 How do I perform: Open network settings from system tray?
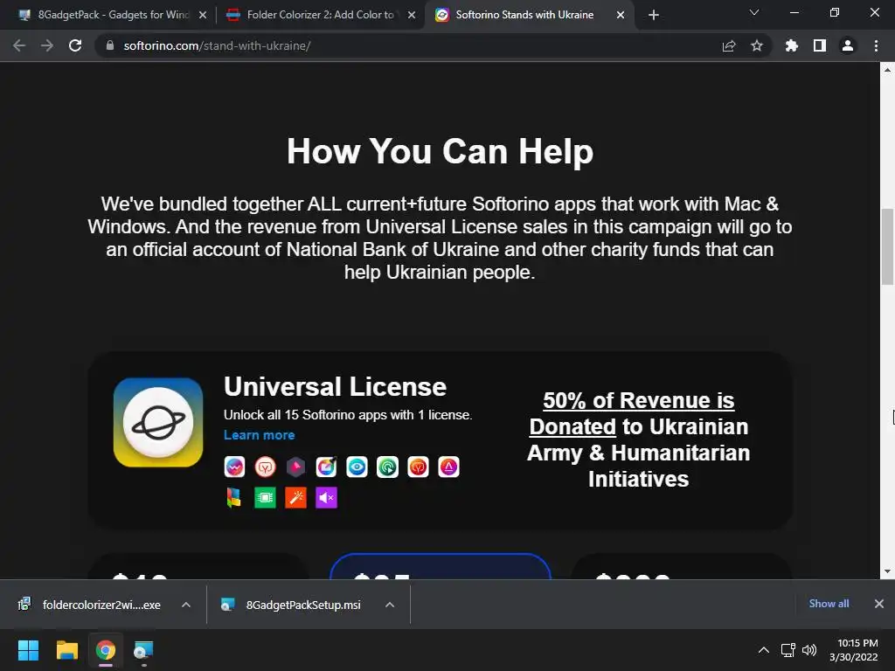(788, 650)
